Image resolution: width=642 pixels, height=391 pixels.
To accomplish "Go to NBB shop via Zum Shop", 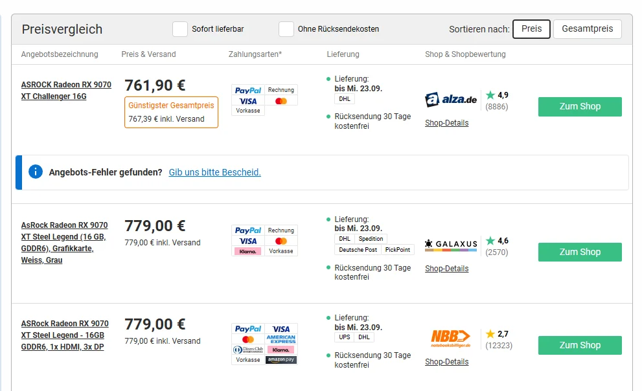I will pyautogui.click(x=580, y=345).
